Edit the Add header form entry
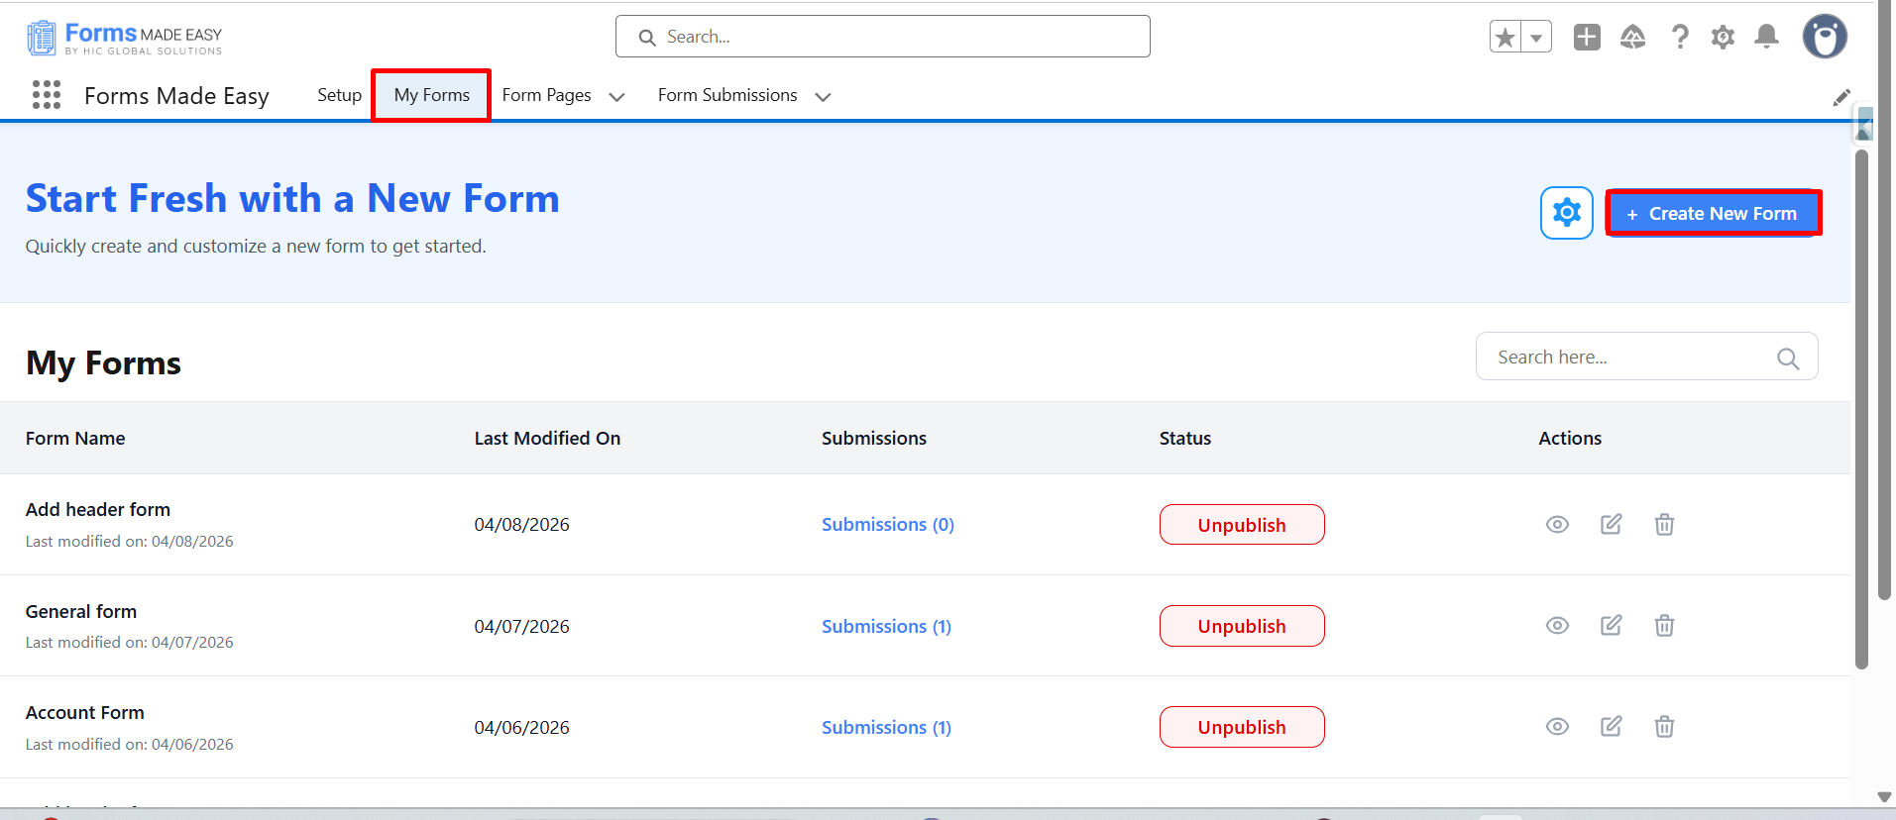This screenshot has height=820, width=1896. pos(1611,524)
